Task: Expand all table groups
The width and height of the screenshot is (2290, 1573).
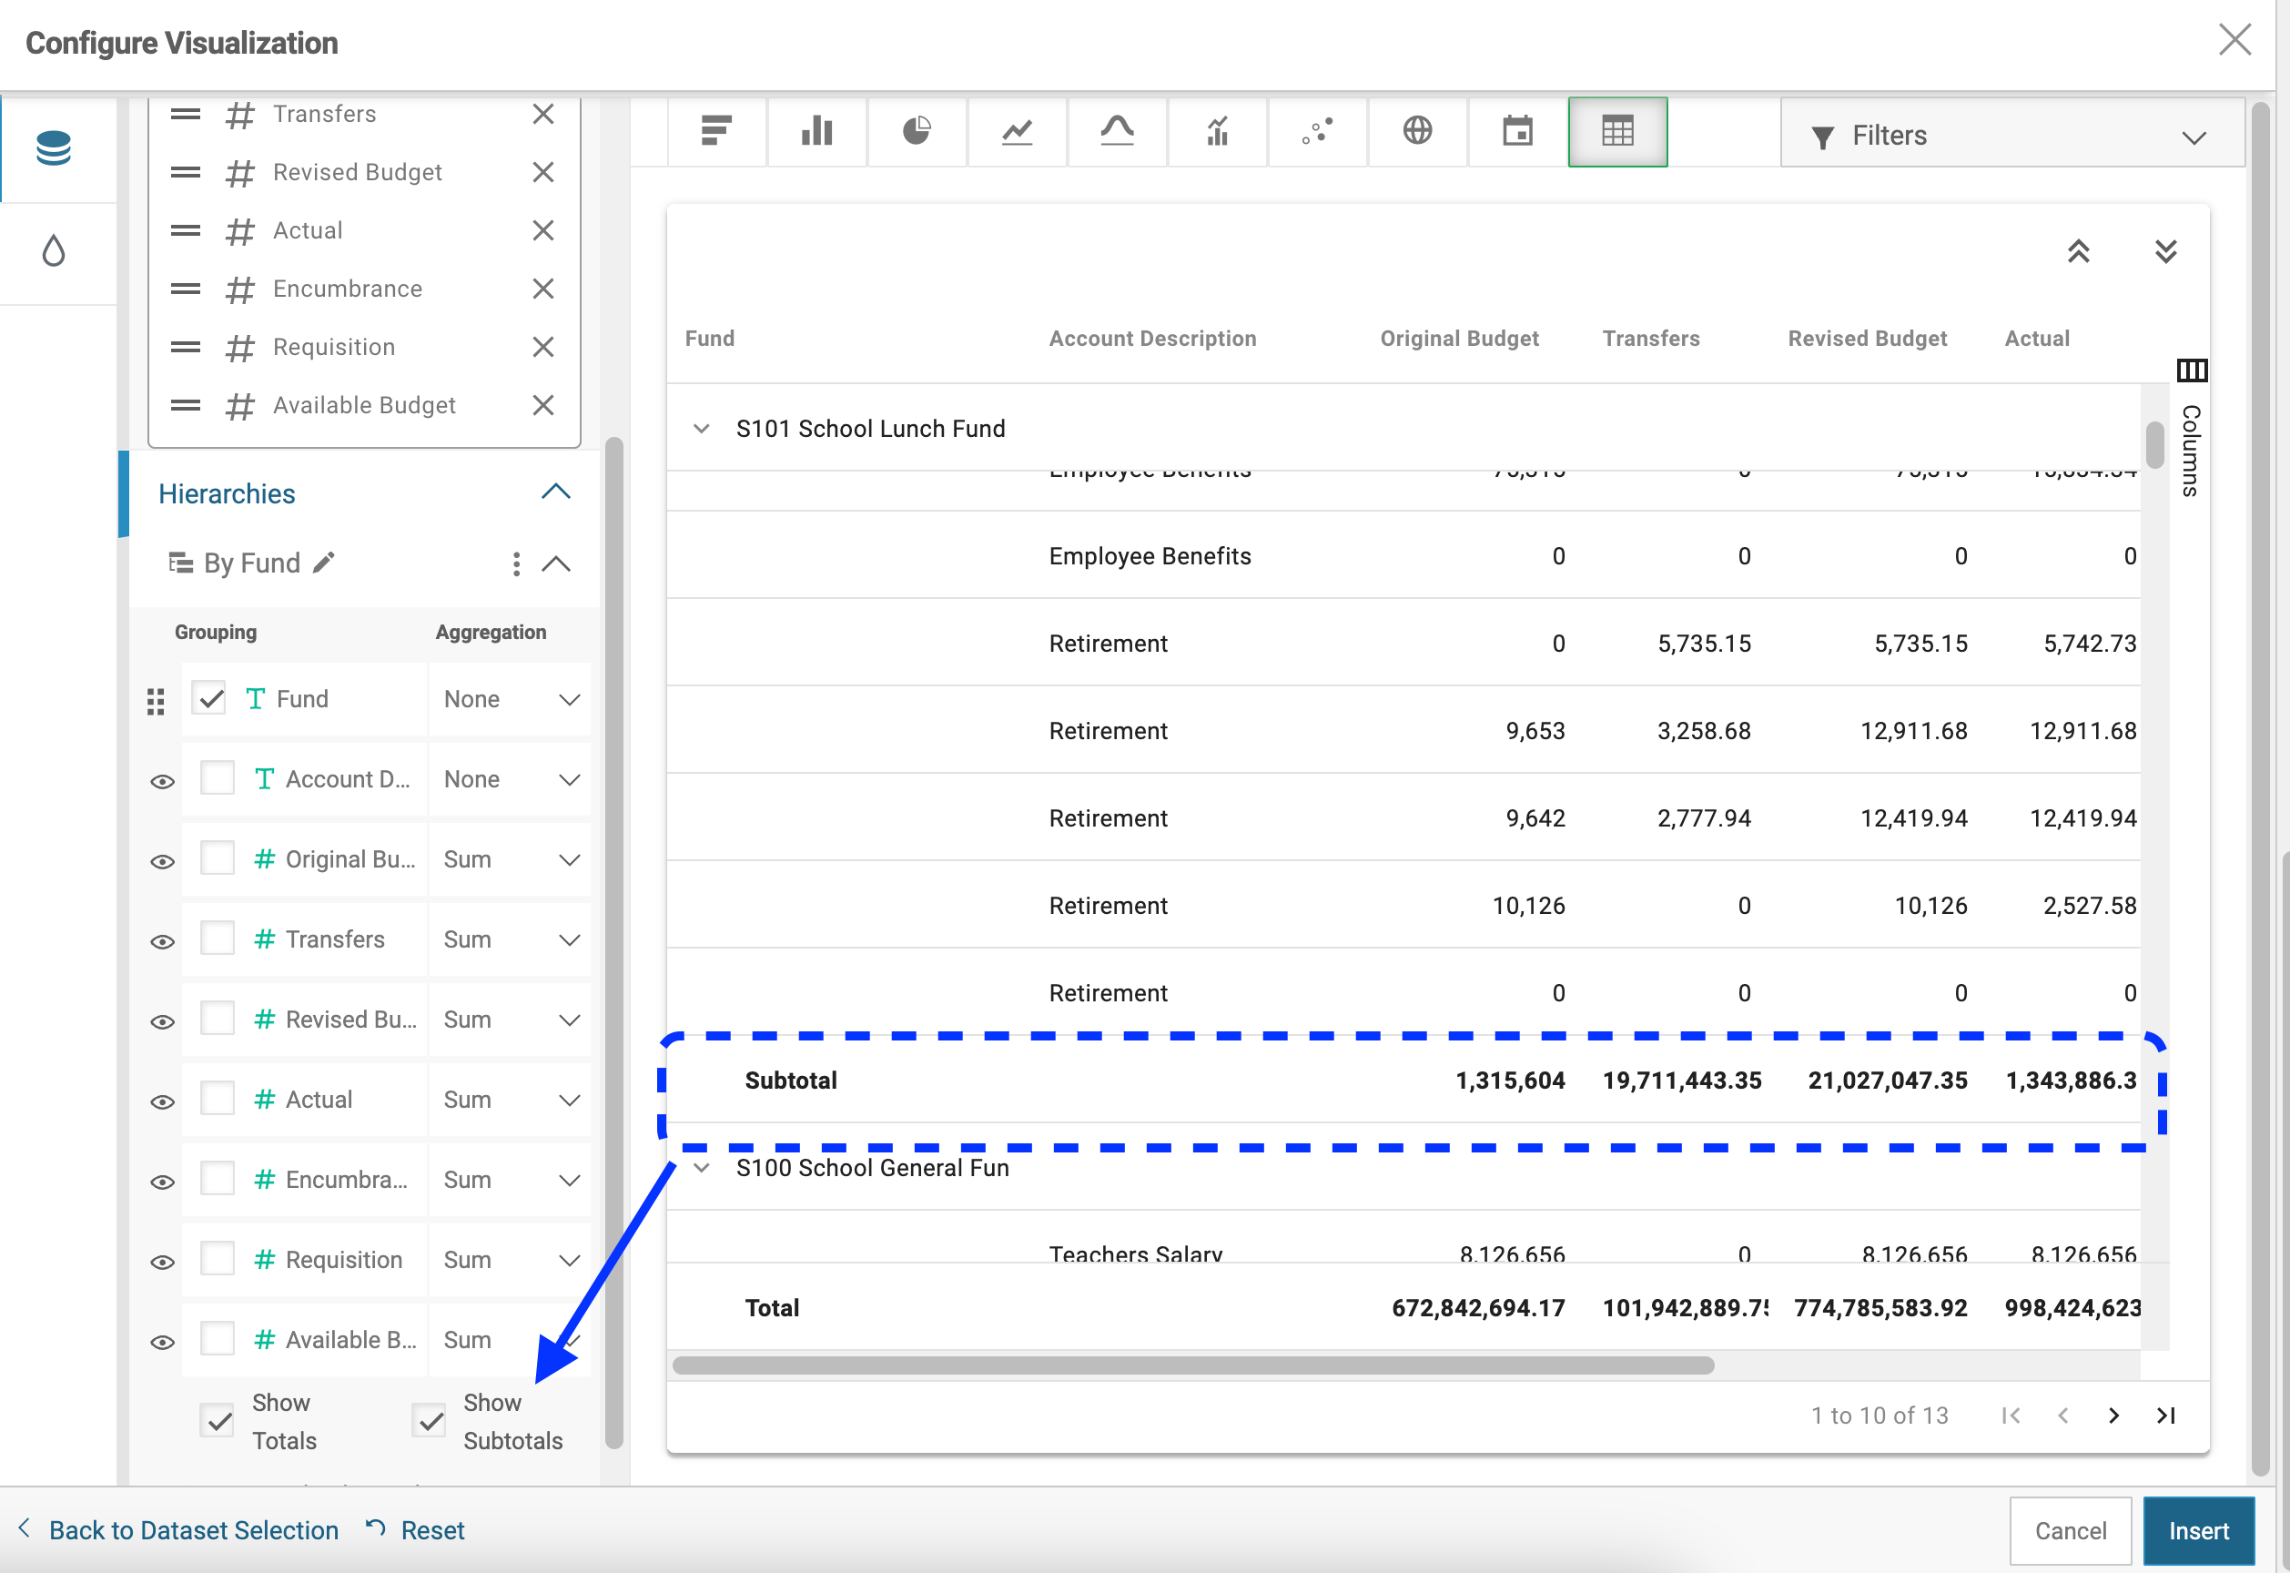Action: pyautogui.click(x=2166, y=251)
